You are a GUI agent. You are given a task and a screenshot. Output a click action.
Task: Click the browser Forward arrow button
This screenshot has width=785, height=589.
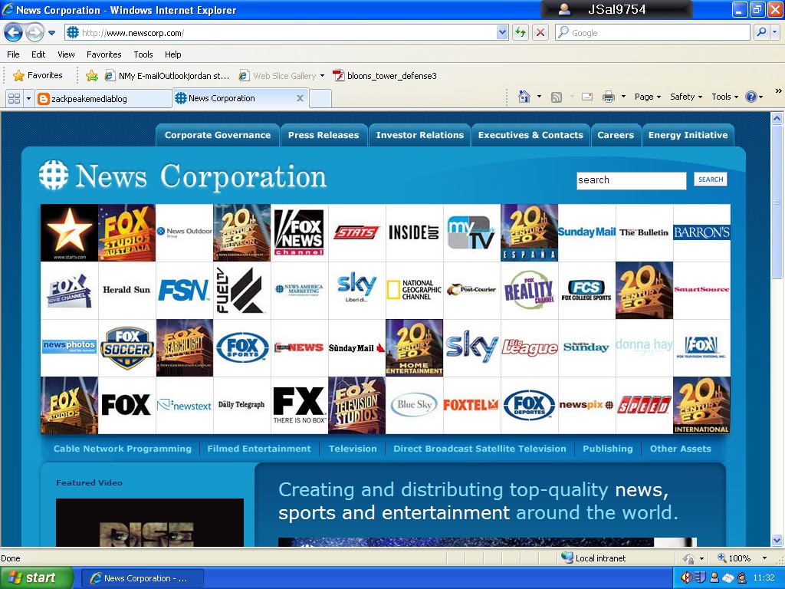(34, 33)
